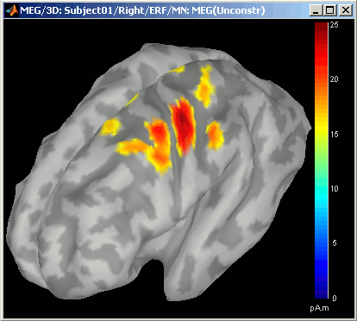Select the 25 colorbar tick label
Image resolution: width=357 pixels, height=321 pixels.
click(334, 25)
